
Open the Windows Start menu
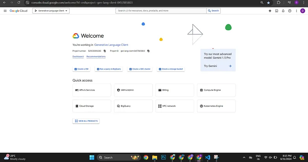pyautogui.click(x=92, y=158)
